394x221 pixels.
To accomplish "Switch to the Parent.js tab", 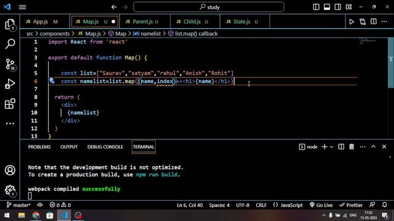I will pyautogui.click(x=145, y=21).
